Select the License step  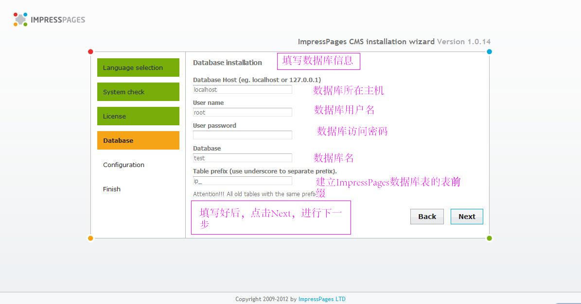point(138,116)
